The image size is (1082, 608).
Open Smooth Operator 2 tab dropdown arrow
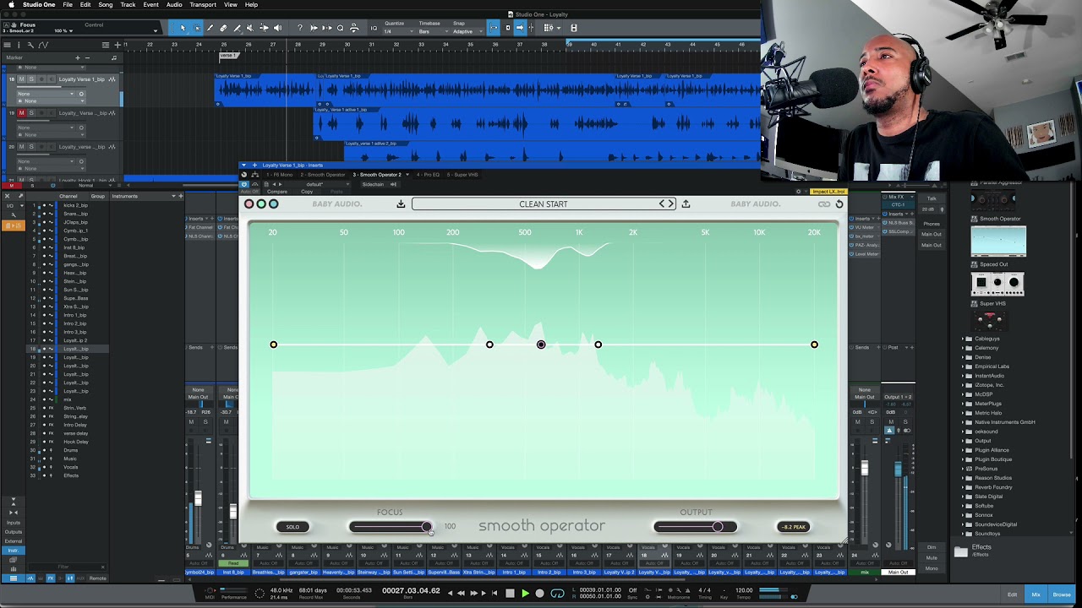(407, 175)
